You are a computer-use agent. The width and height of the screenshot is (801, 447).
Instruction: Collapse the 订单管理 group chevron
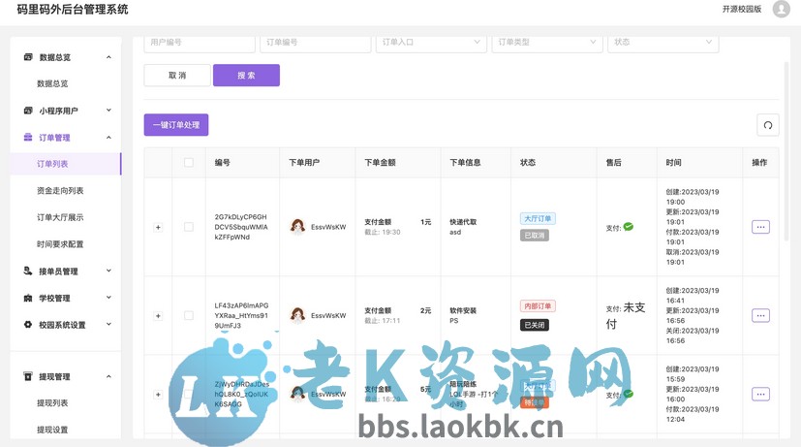(108, 138)
